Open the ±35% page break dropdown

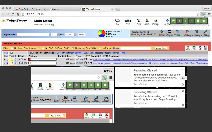(70, 35)
